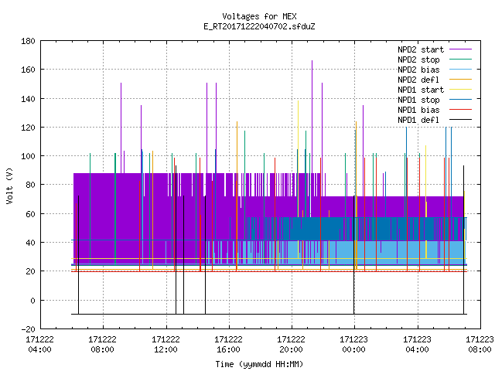This screenshot has width=495, height=371.
Task: Click the orange NPD2 defl legend line
Action: 460,80
